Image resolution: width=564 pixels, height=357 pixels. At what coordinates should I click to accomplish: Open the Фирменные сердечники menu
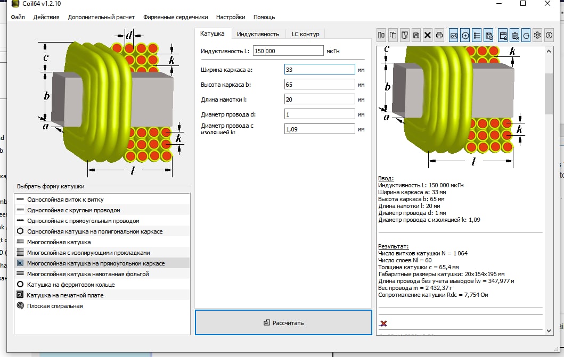click(x=176, y=17)
